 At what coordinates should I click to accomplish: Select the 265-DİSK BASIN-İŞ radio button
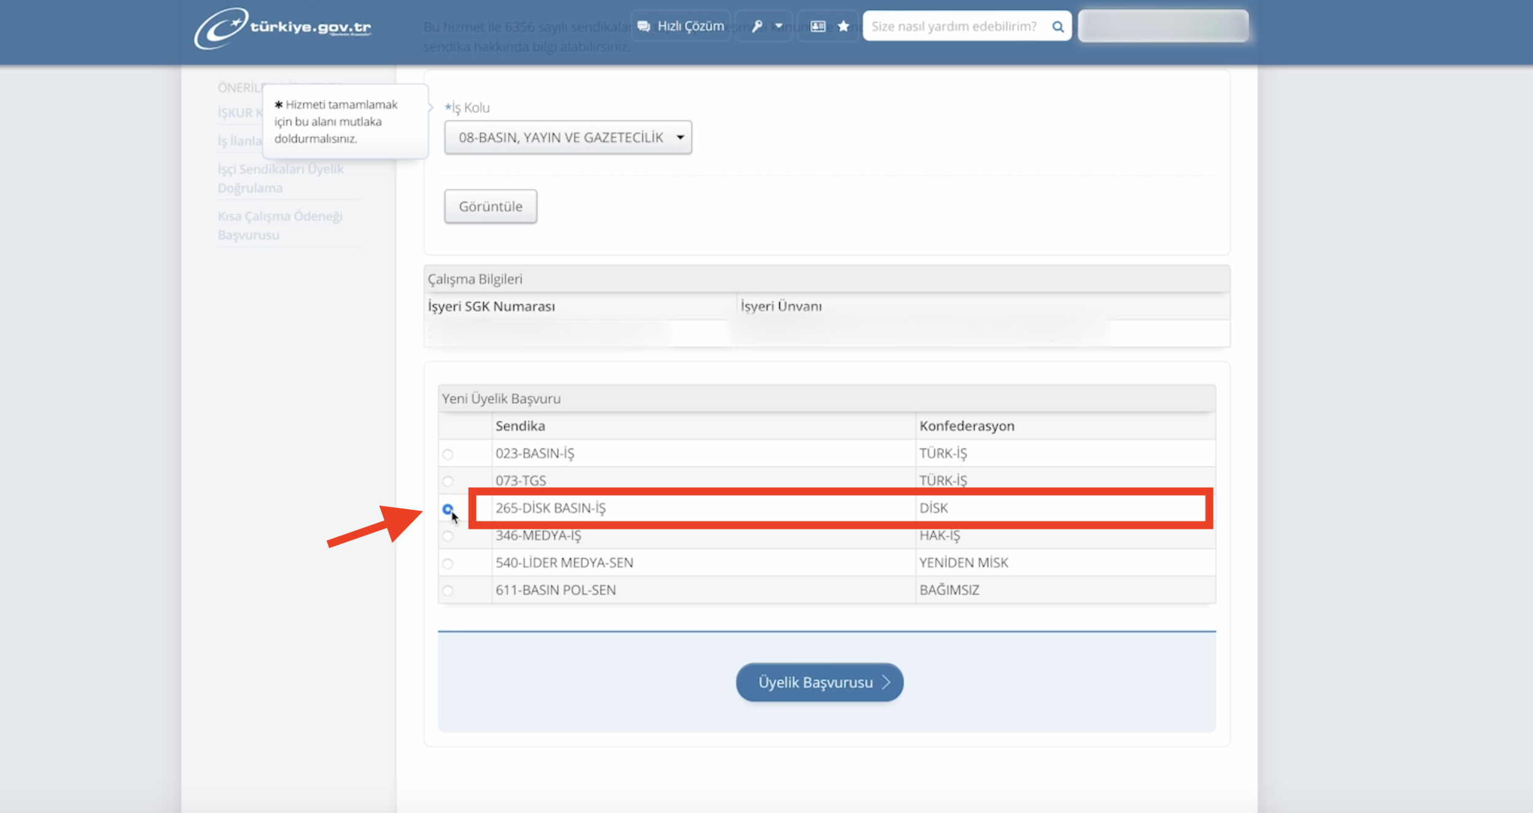[448, 509]
